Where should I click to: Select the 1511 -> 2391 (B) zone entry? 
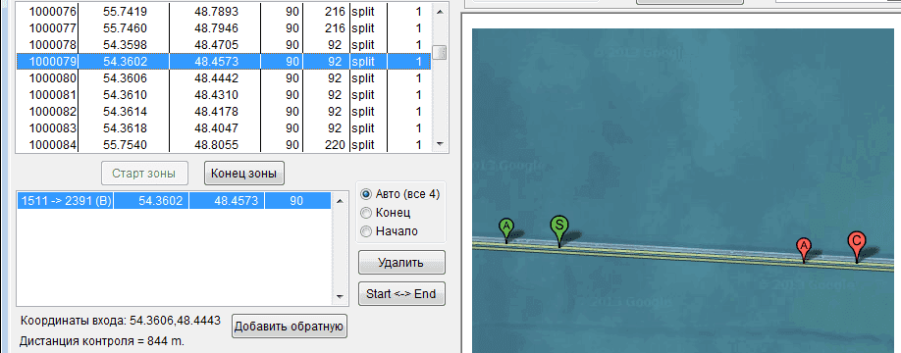[x=174, y=200]
